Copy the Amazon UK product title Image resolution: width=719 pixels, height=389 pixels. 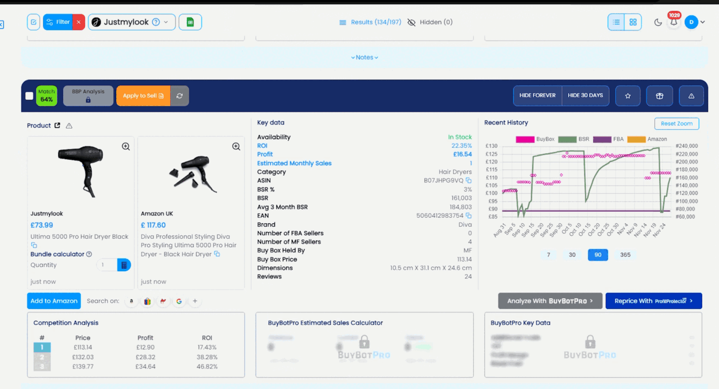tap(217, 254)
